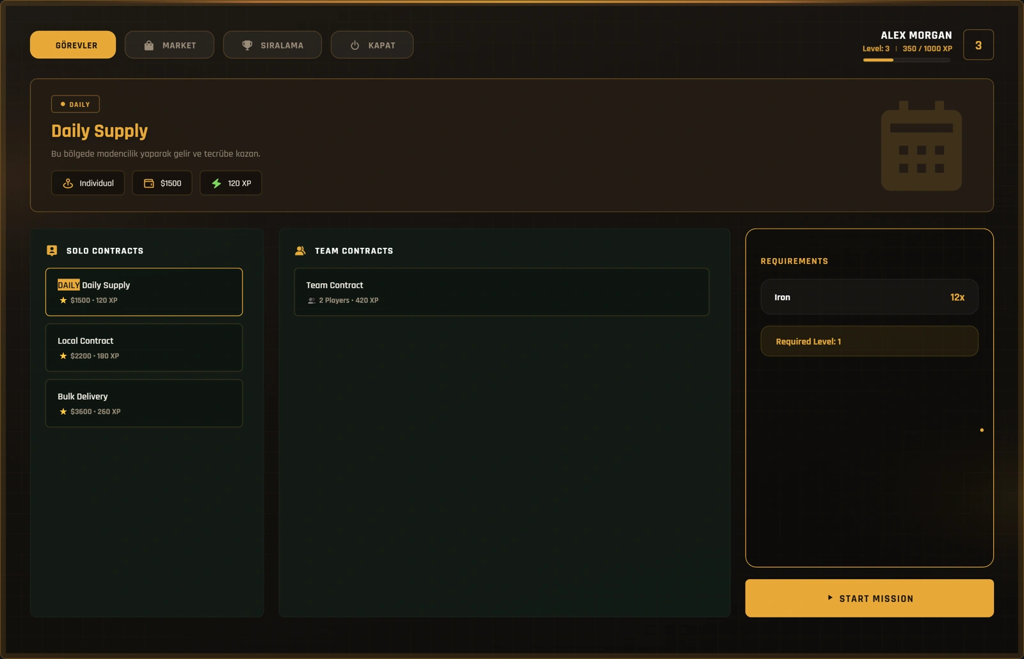The height and width of the screenshot is (659, 1024).
Task: Click the Individual person icon
Action: [x=68, y=183]
